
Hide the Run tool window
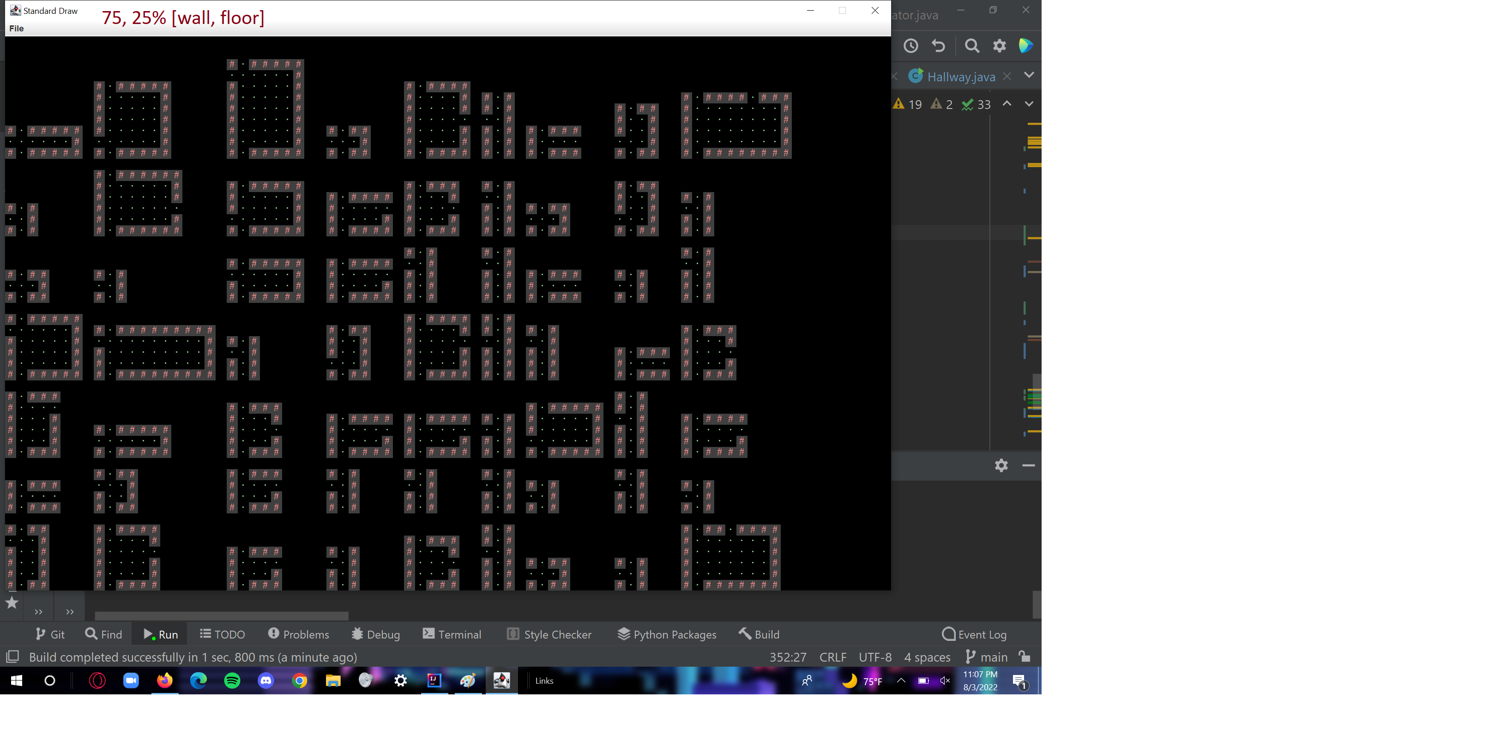coord(1029,465)
